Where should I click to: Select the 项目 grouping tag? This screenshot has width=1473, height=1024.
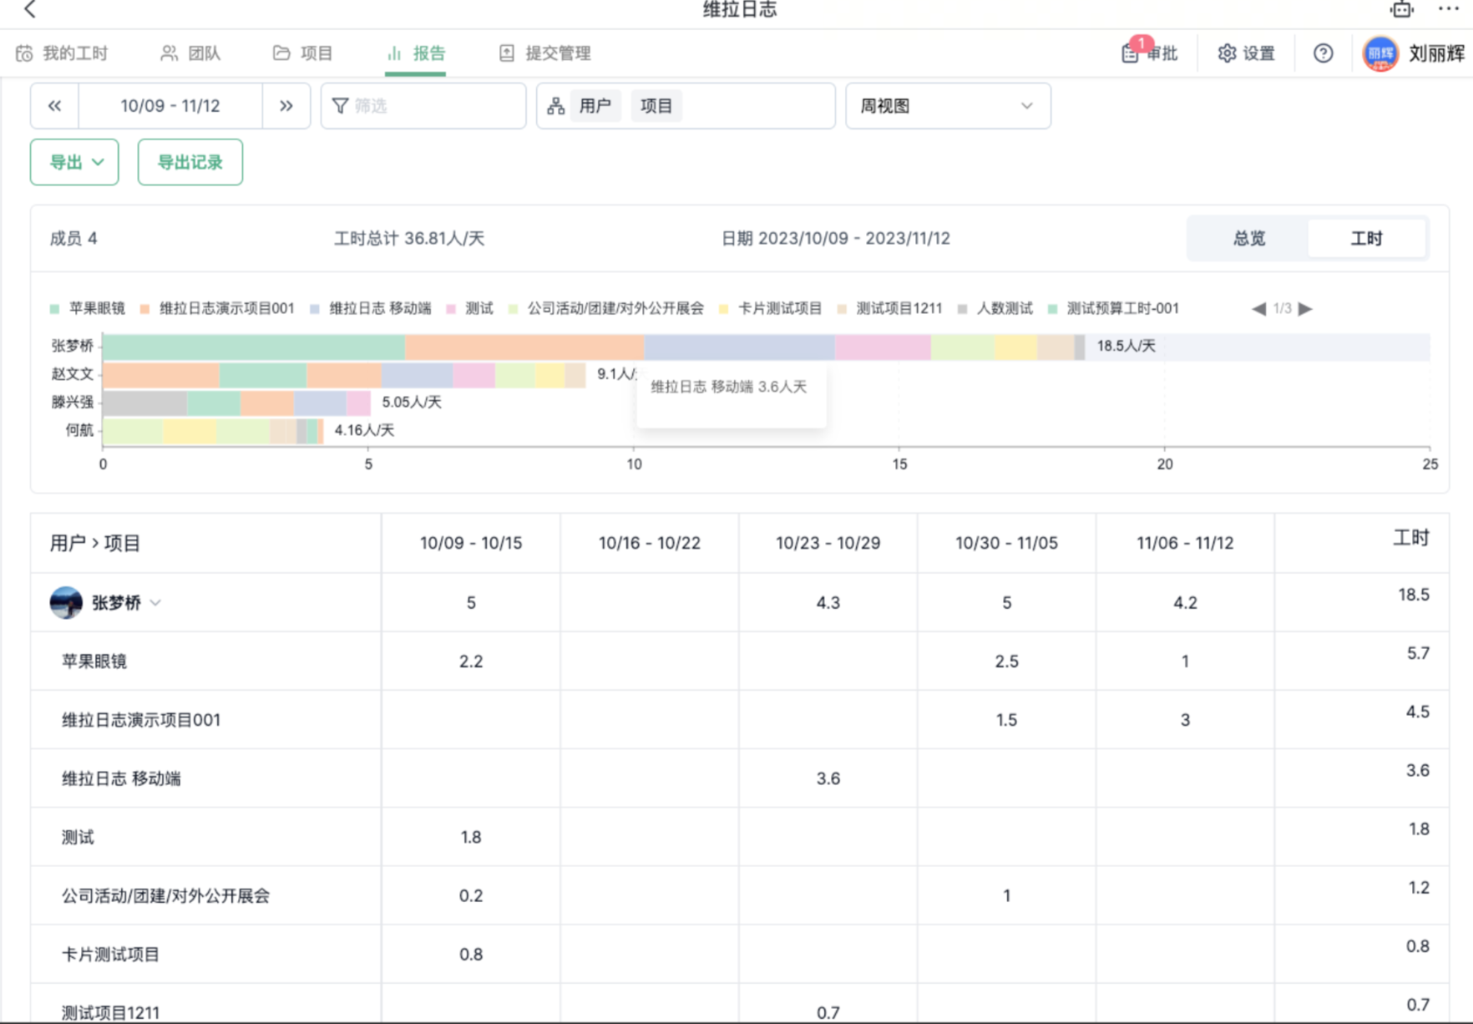[x=656, y=106]
